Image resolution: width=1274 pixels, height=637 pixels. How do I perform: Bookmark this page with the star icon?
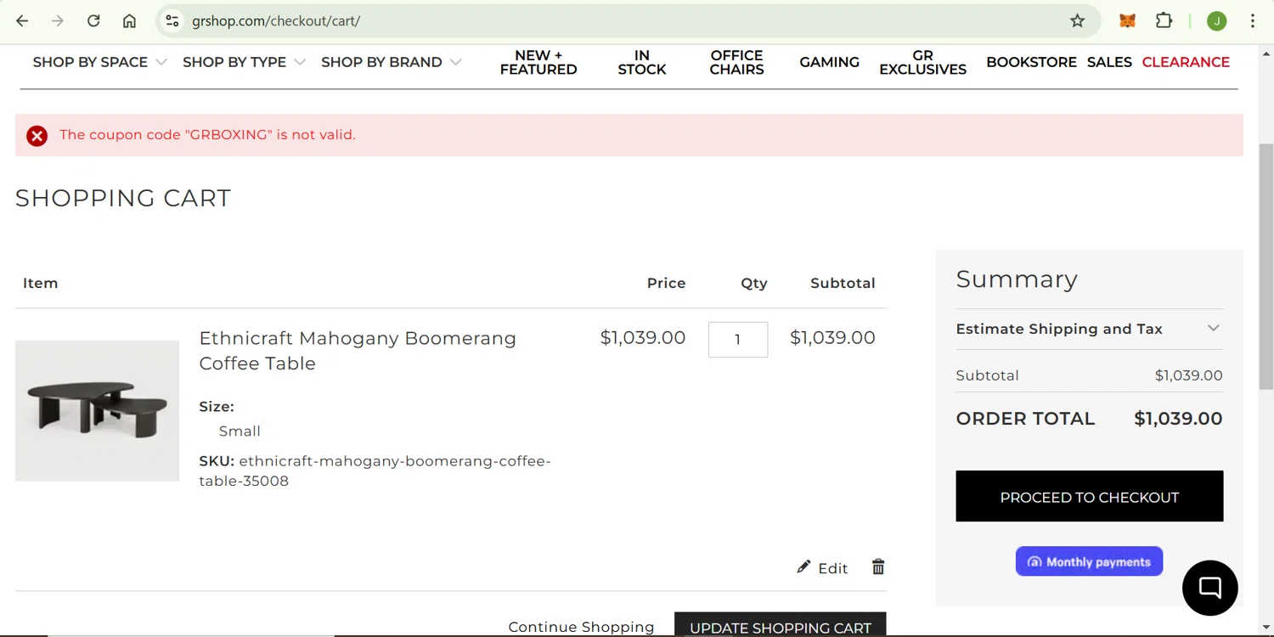(x=1077, y=21)
